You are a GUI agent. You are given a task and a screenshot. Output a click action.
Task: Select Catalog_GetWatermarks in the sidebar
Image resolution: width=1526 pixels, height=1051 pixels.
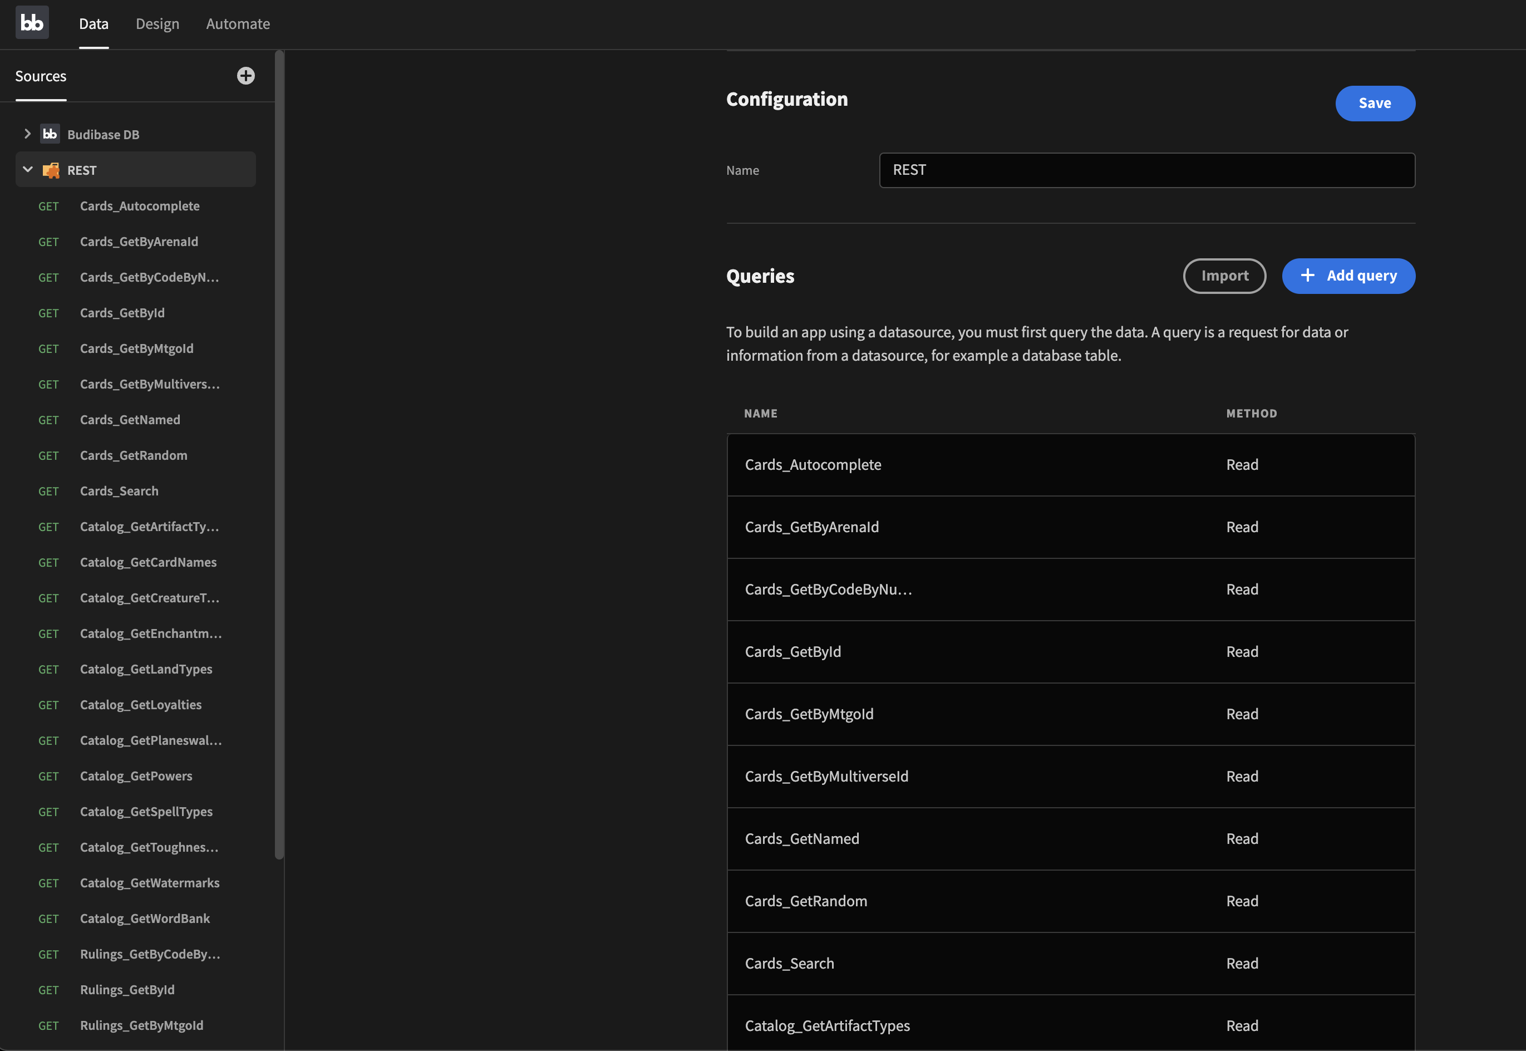pyautogui.click(x=150, y=883)
